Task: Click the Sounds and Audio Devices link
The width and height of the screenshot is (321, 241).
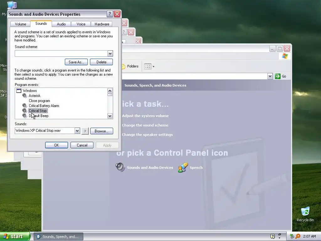Action: pyautogui.click(x=150, y=168)
